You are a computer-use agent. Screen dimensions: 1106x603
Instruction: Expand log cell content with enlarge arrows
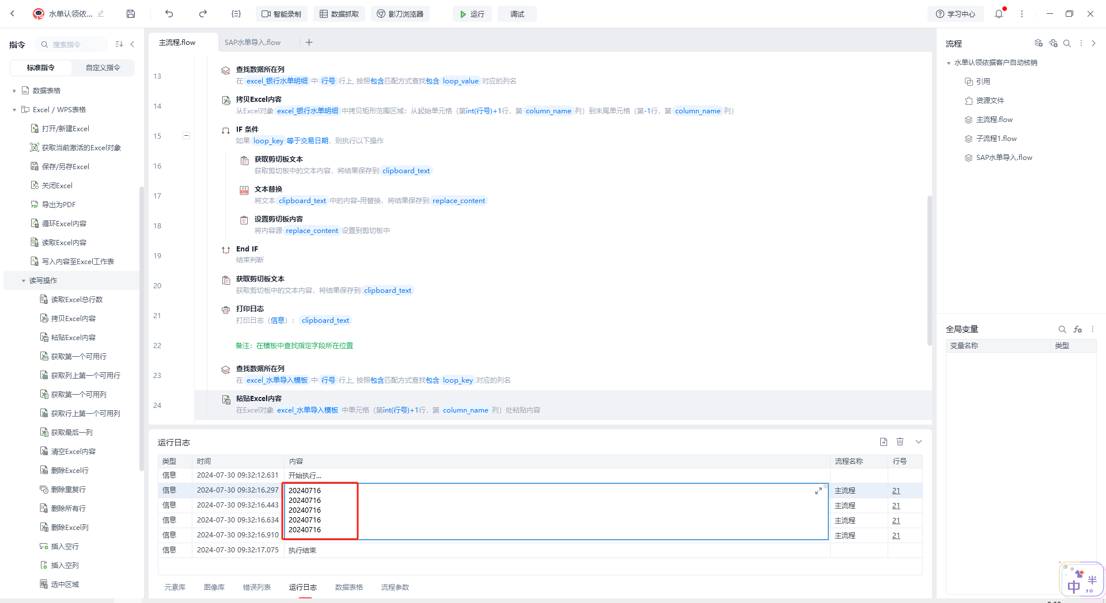(x=819, y=491)
